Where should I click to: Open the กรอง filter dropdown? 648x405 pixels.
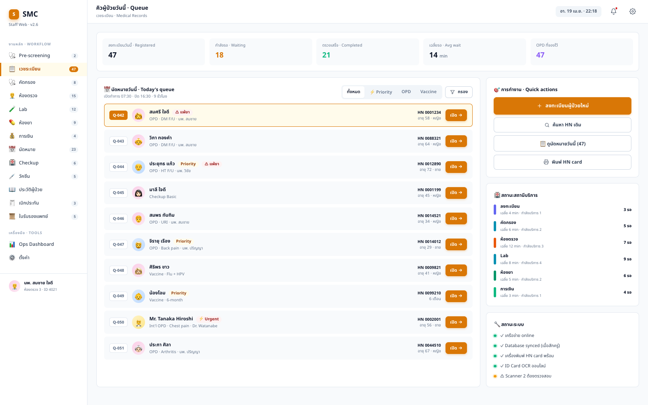click(459, 92)
